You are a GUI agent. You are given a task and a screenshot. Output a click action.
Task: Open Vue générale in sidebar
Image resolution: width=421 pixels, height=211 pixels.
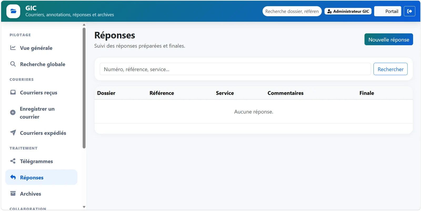(x=41, y=48)
